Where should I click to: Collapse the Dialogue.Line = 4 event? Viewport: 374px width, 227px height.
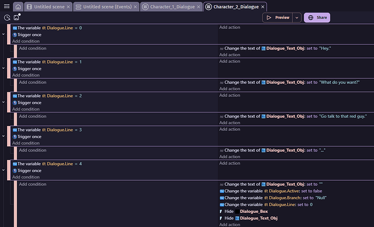[4, 170]
